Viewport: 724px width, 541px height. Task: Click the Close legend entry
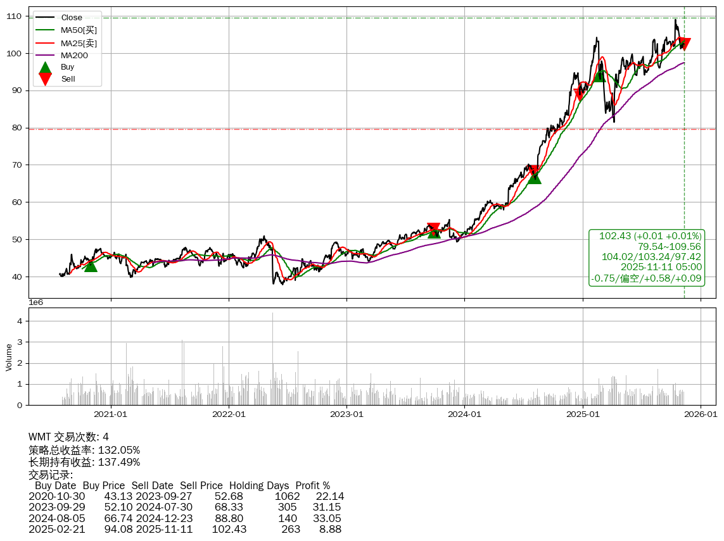pos(71,18)
